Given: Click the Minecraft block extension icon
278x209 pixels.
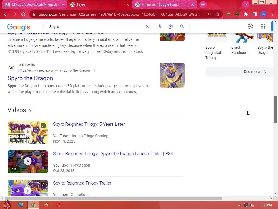Looking at the screenshot, I should [237, 14].
